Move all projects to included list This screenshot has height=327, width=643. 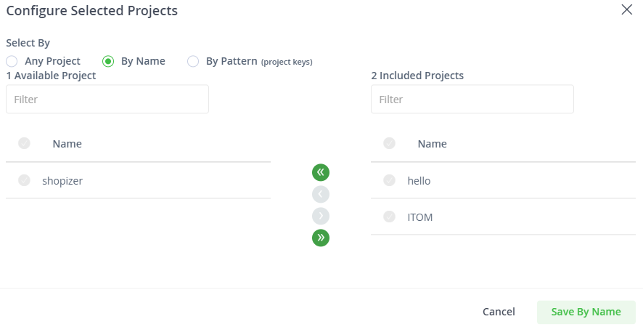[x=321, y=238]
